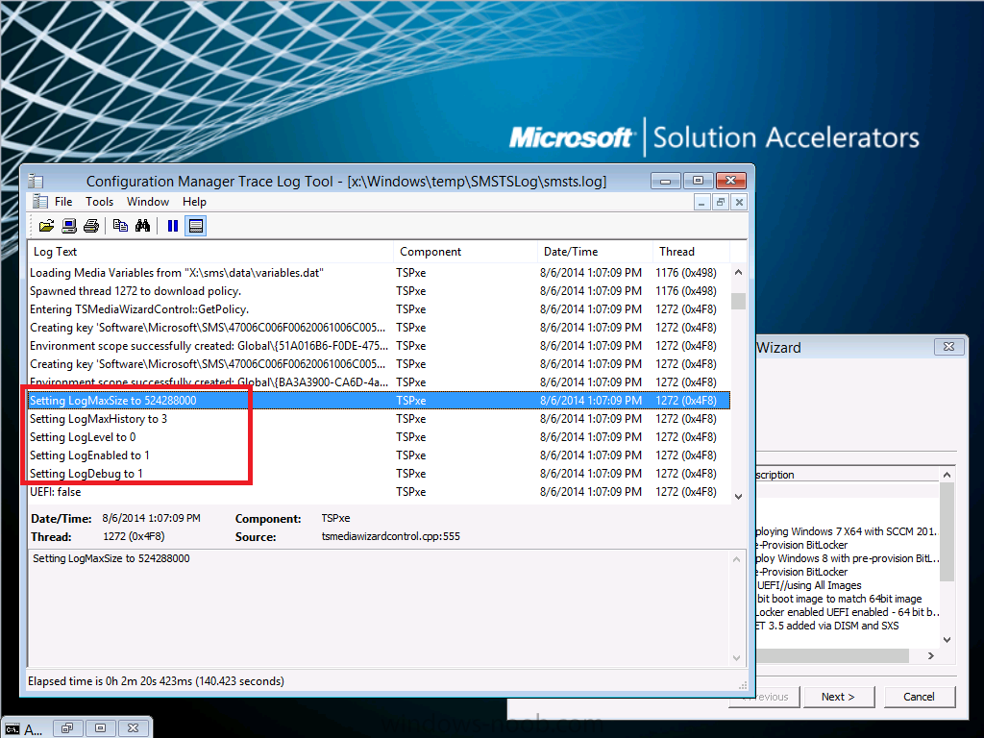The width and height of the screenshot is (984, 738).
Task: Select 'Deploy Windows 8 with pre-provision BitL..' wizard entry
Action: (x=848, y=558)
